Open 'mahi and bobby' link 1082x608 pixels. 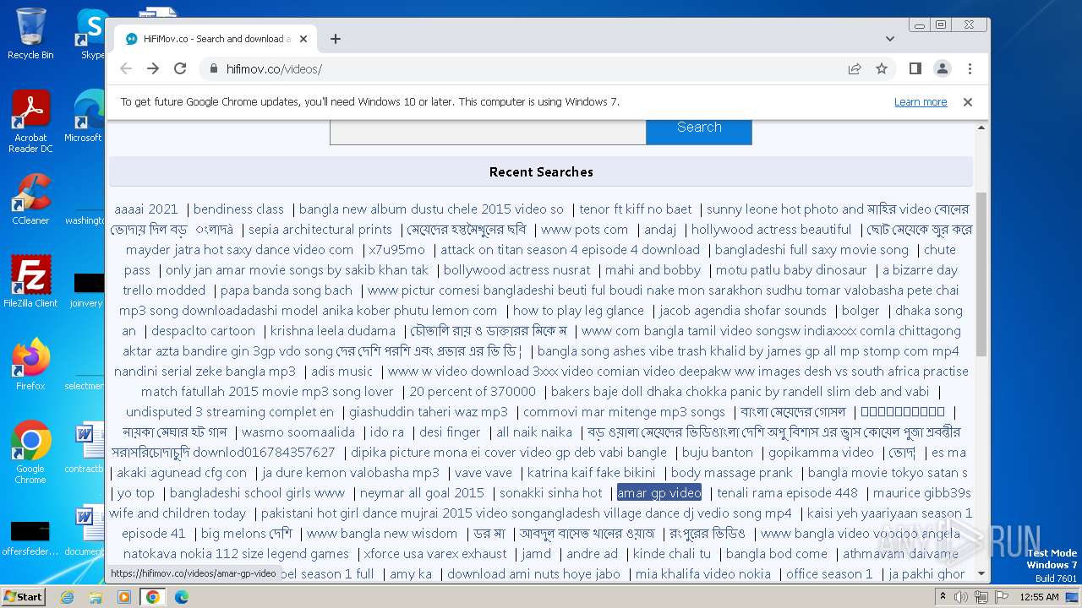click(x=653, y=270)
